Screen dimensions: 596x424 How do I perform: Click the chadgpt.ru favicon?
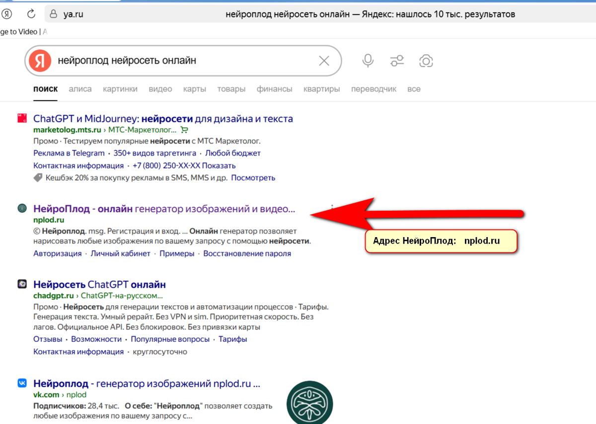[22, 284]
